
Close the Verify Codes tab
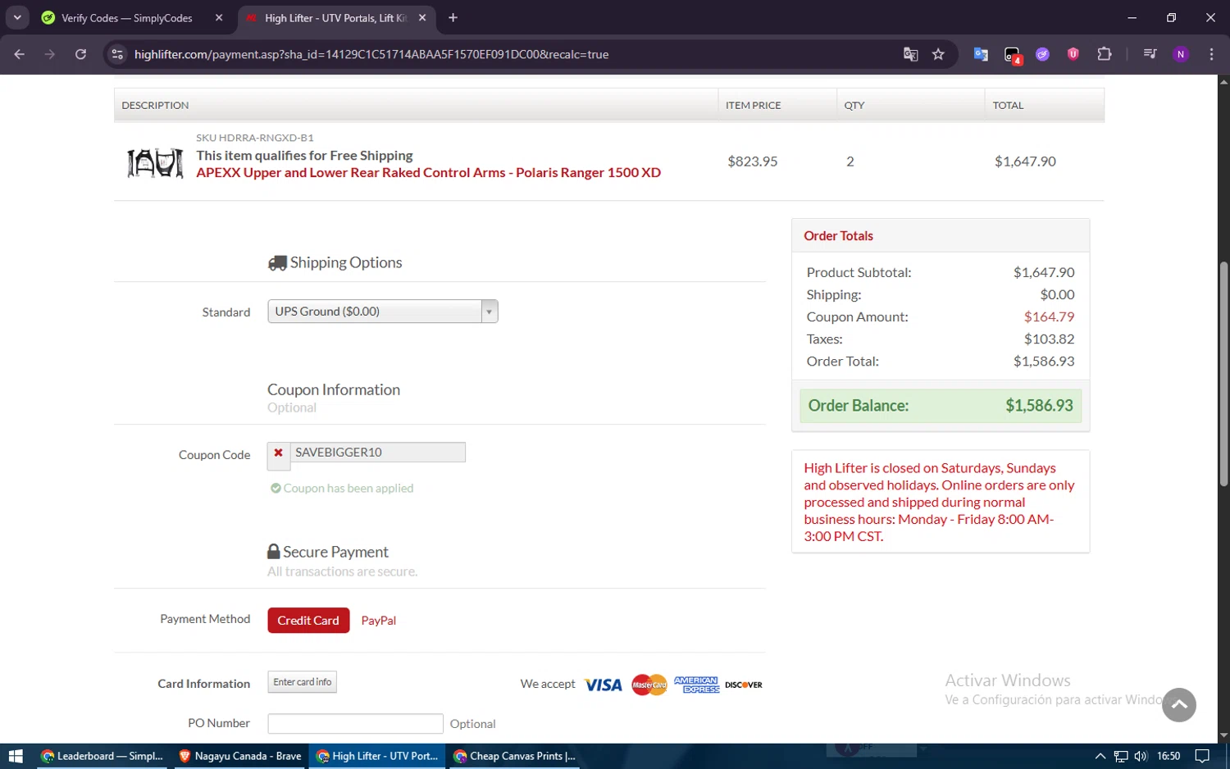click(219, 18)
